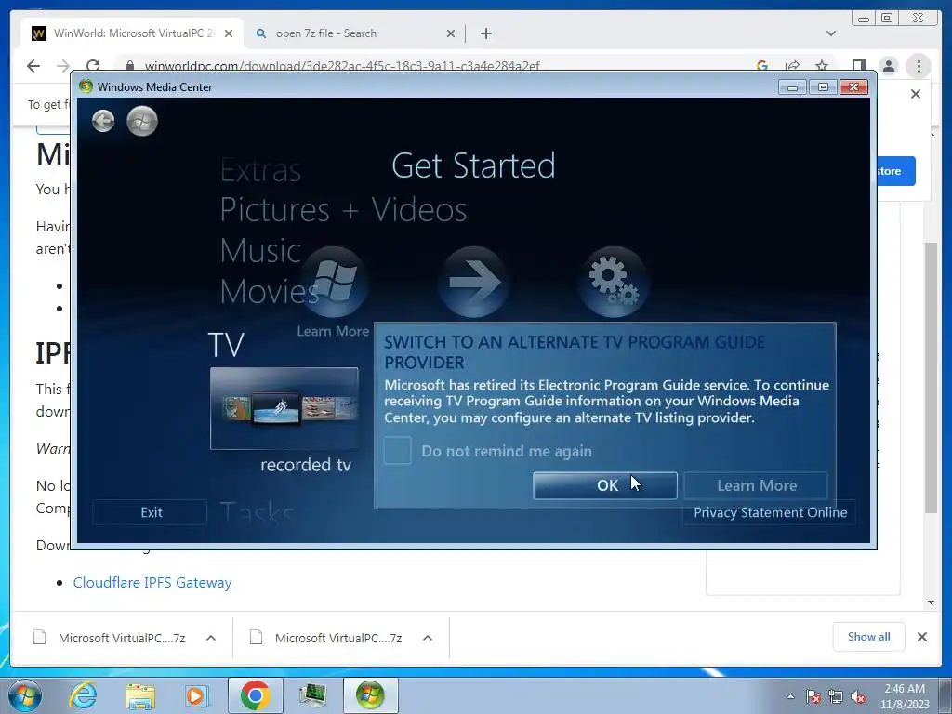This screenshot has width=952, height=714.
Task: Click the share icon in the address bar
Action: tap(792, 66)
